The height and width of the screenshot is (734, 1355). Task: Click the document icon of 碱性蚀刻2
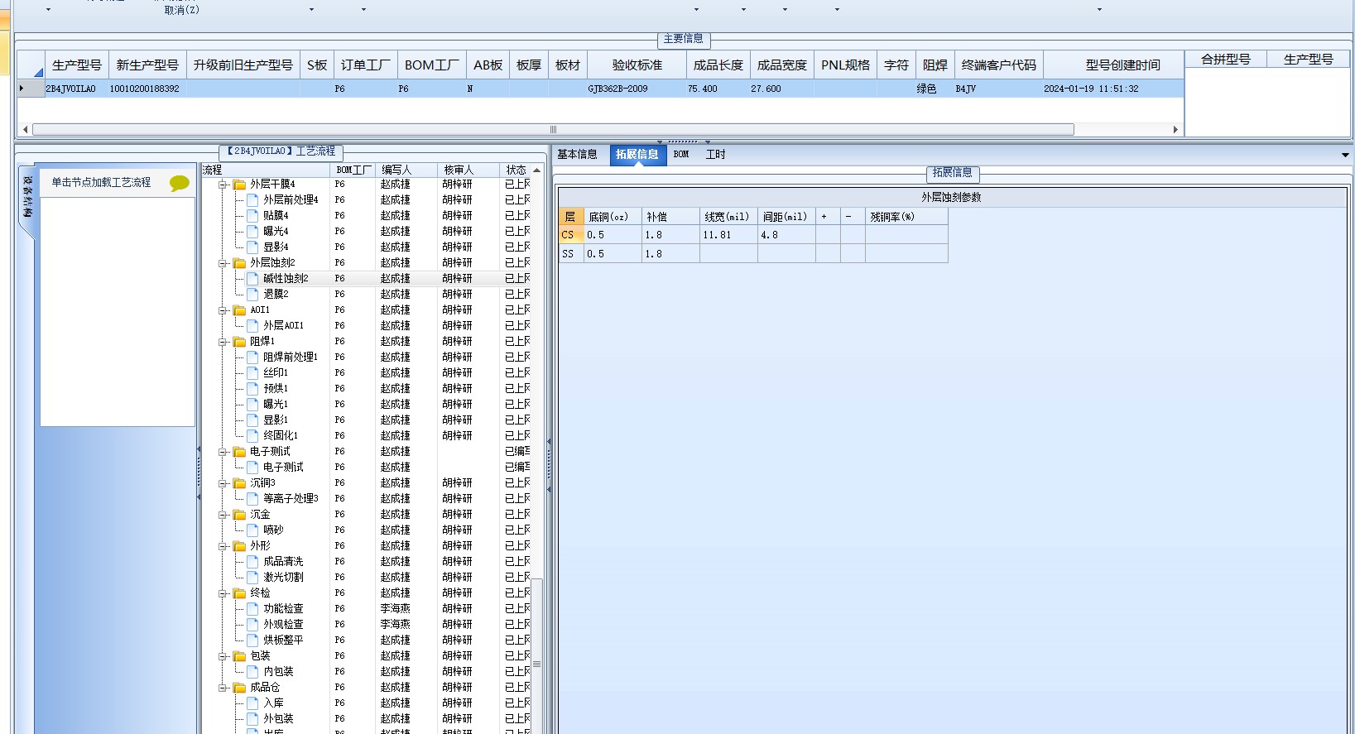[x=253, y=279]
